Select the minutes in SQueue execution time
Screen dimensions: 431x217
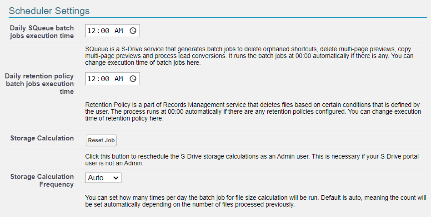[x=105, y=31]
